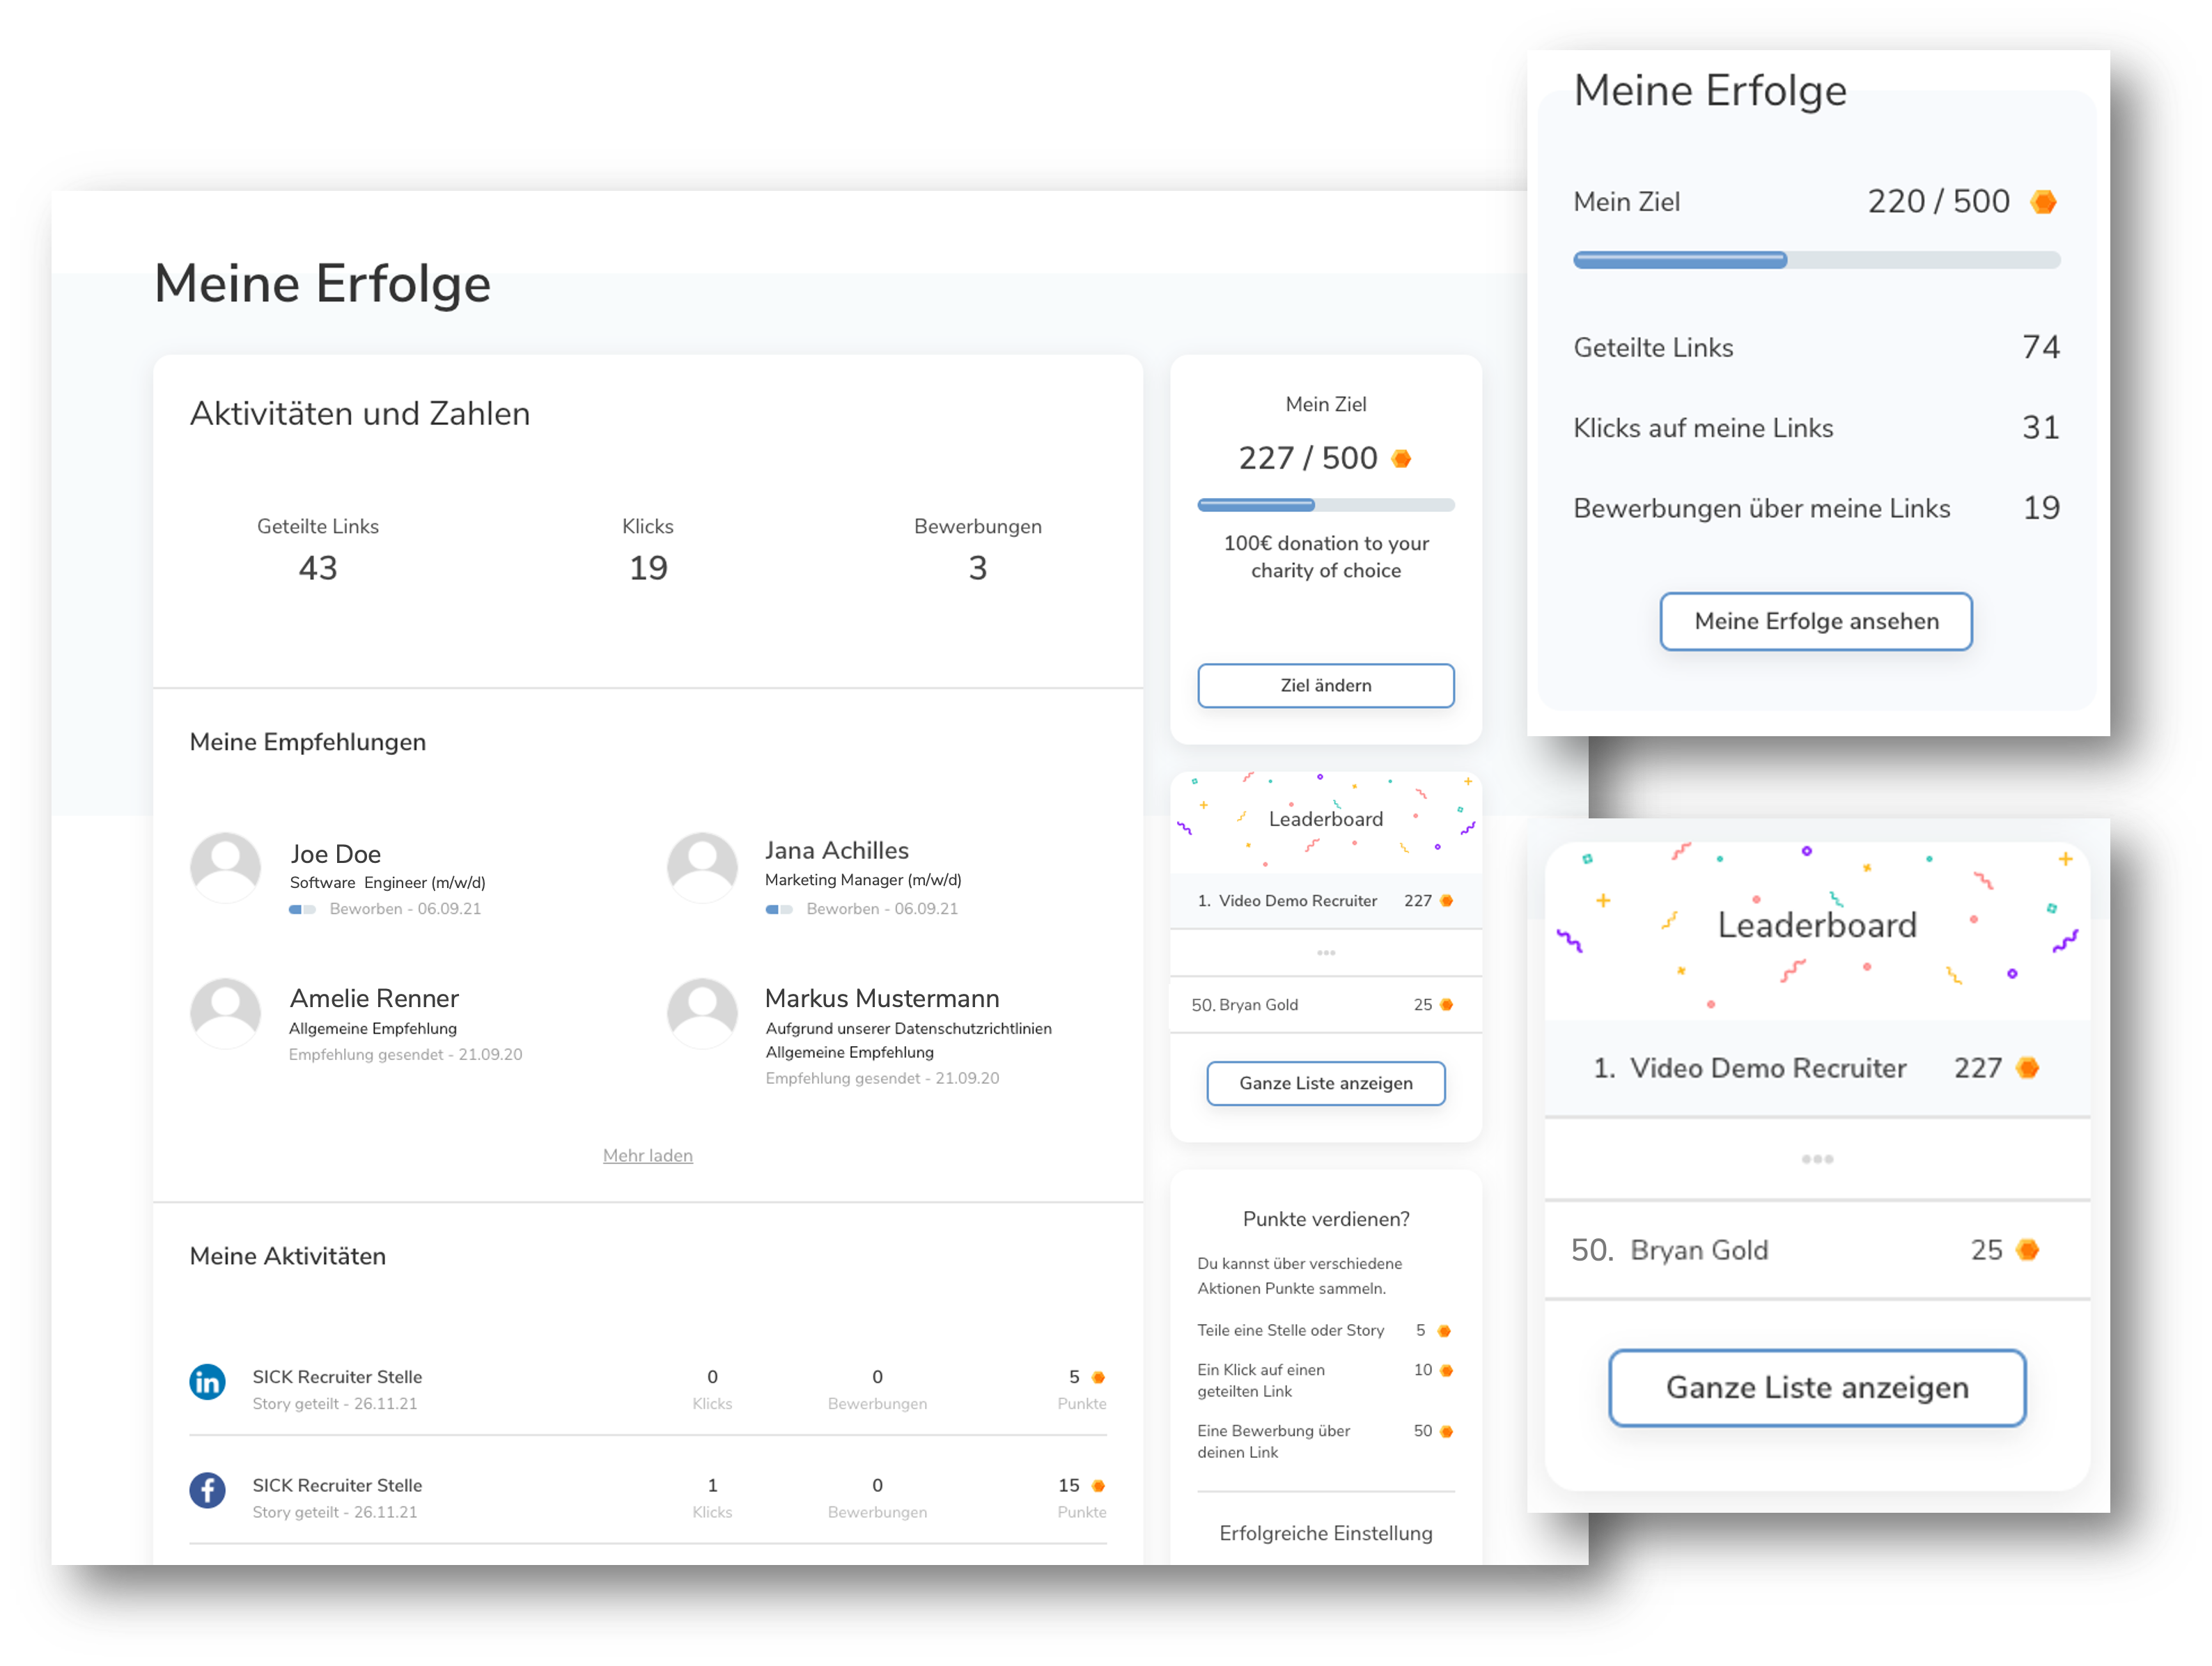Click orange points badge beside 227 / 500
The height and width of the screenshot is (1666, 2212).
[x=1401, y=458]
